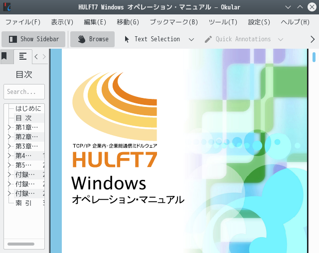The image size is (319, 253).
Task: Click the Okular app icon in titlebar
Action: point(7,7)
